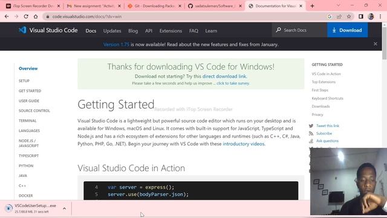Open the FAQ menu item
387x218 pixels.
pos(193,31)
